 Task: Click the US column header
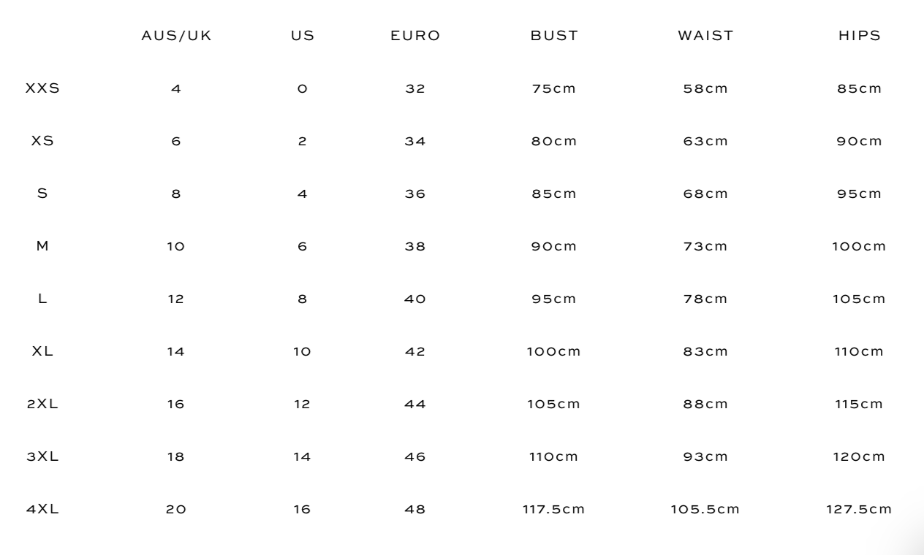click(x=303, y=37)
